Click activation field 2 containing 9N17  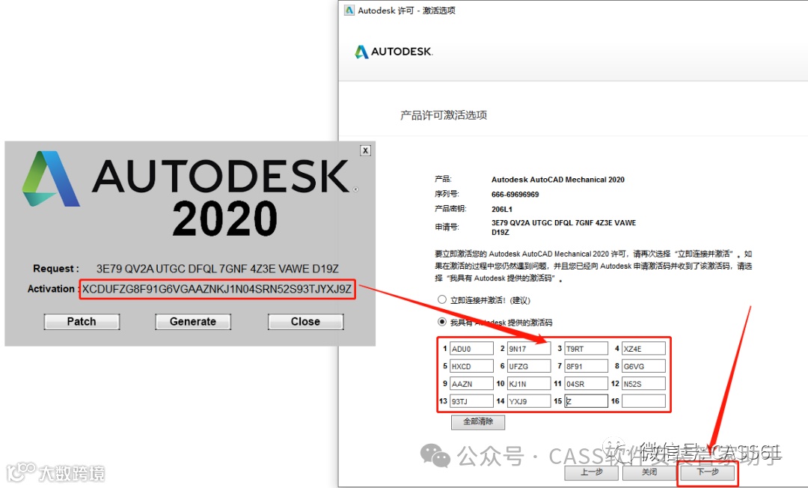[x=529, y=349]
